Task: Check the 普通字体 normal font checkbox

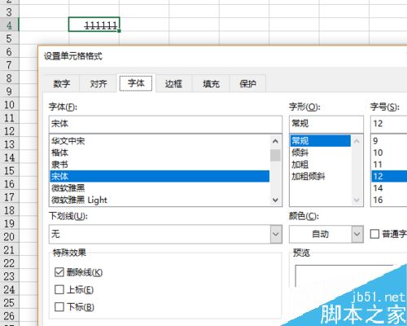Action: (x=374, y=234)
